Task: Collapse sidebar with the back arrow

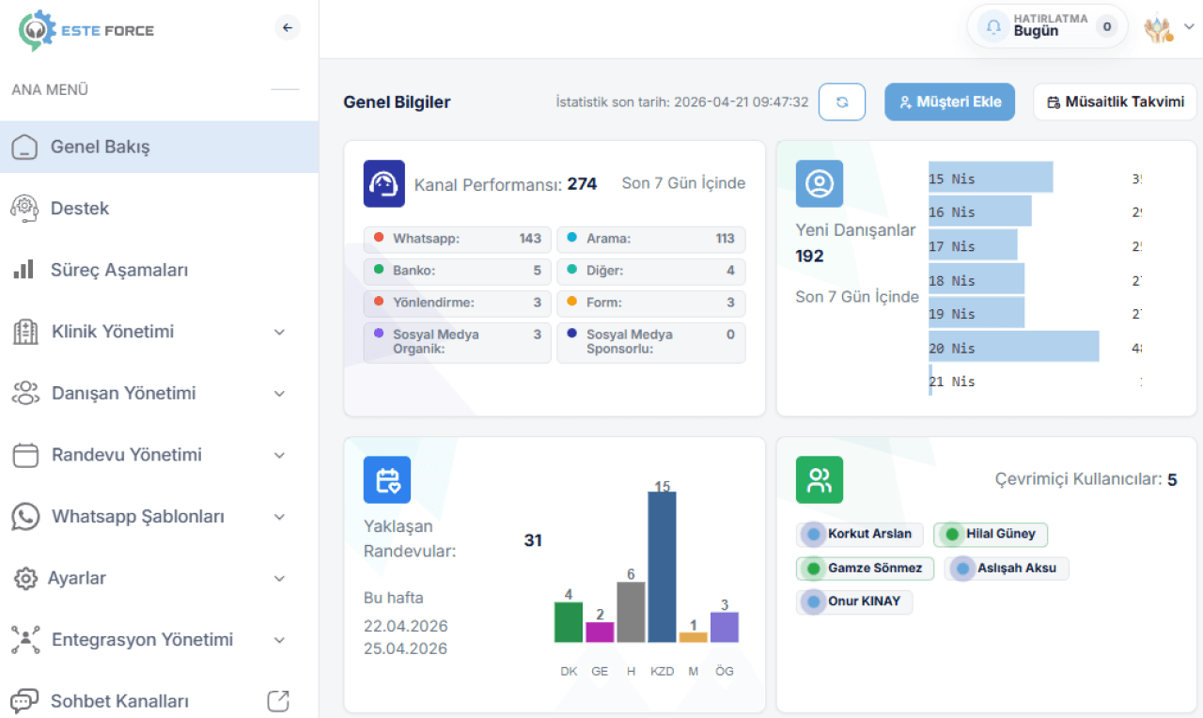Action: tap(288, 27)
